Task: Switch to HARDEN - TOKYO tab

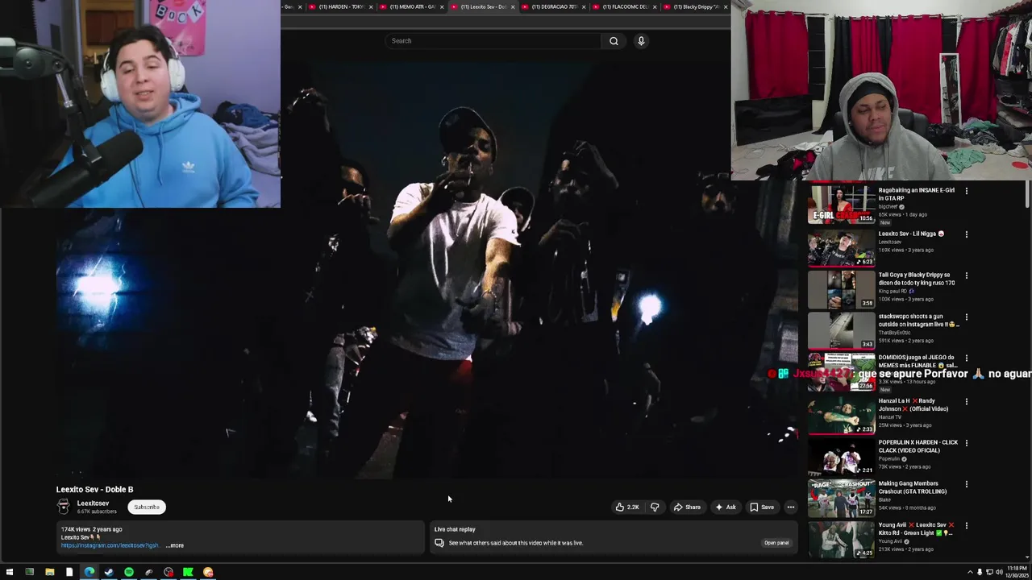Action: tap(341, 6)
